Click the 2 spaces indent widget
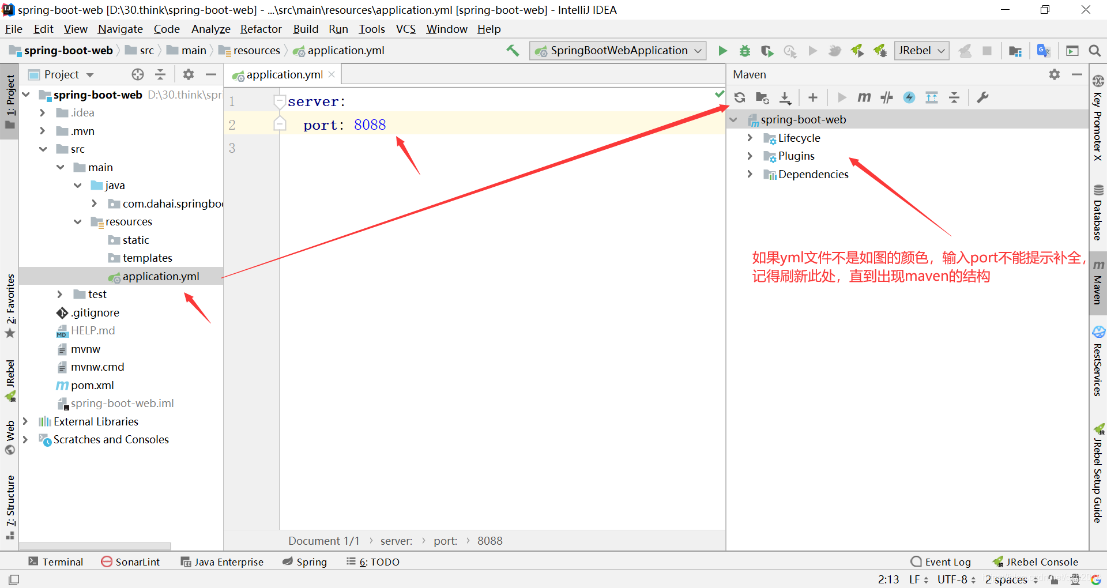 click(1011, 579)
